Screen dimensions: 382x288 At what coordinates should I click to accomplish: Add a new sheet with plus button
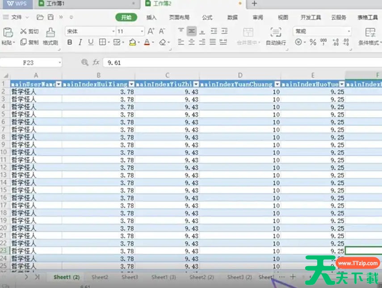point(293,277)
